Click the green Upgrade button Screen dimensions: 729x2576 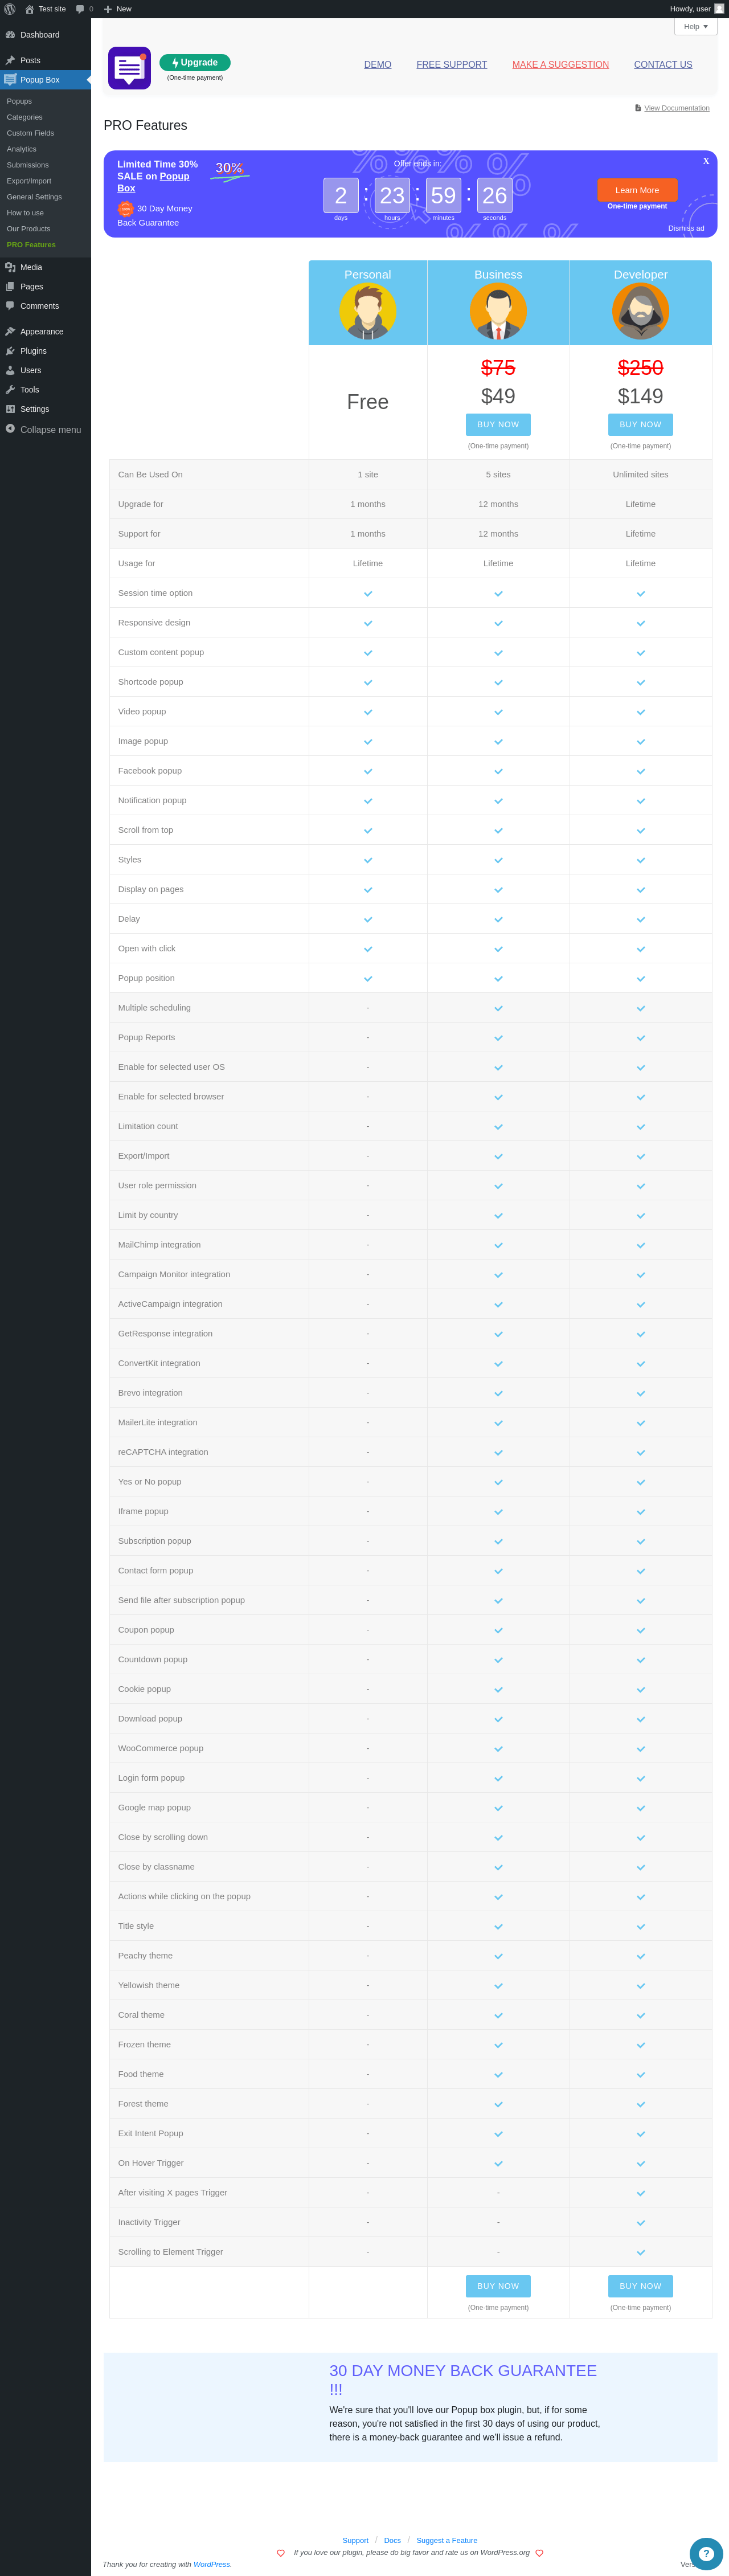click(x=195, y=63)
